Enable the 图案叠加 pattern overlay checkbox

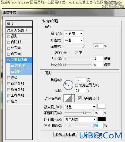tap(9, 96)
